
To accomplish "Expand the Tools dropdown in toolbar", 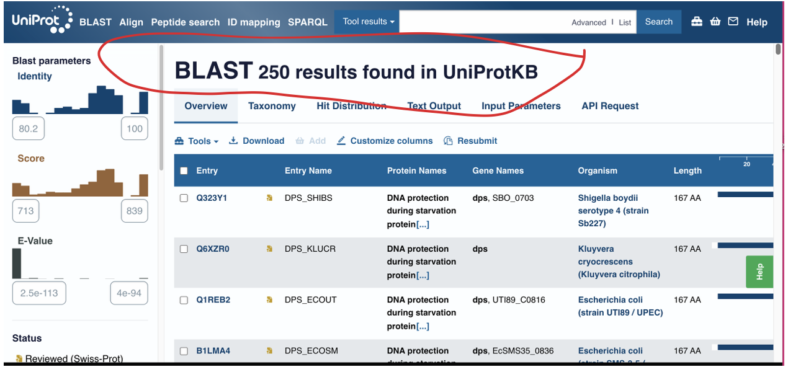I will tap(197, 141).
